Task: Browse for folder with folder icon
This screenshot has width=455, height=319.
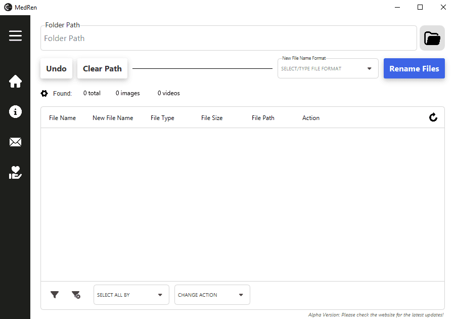Action: click(432, 38)
